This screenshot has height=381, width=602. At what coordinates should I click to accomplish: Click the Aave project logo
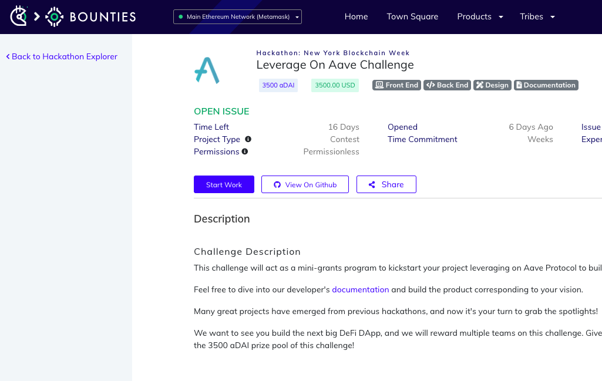(207, 70)
